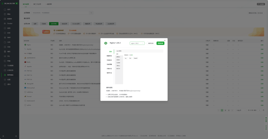Open 日志 in the left sidebar
This screenshot has width=268, height=139.
pyautogui.click(x=9, y=47)
